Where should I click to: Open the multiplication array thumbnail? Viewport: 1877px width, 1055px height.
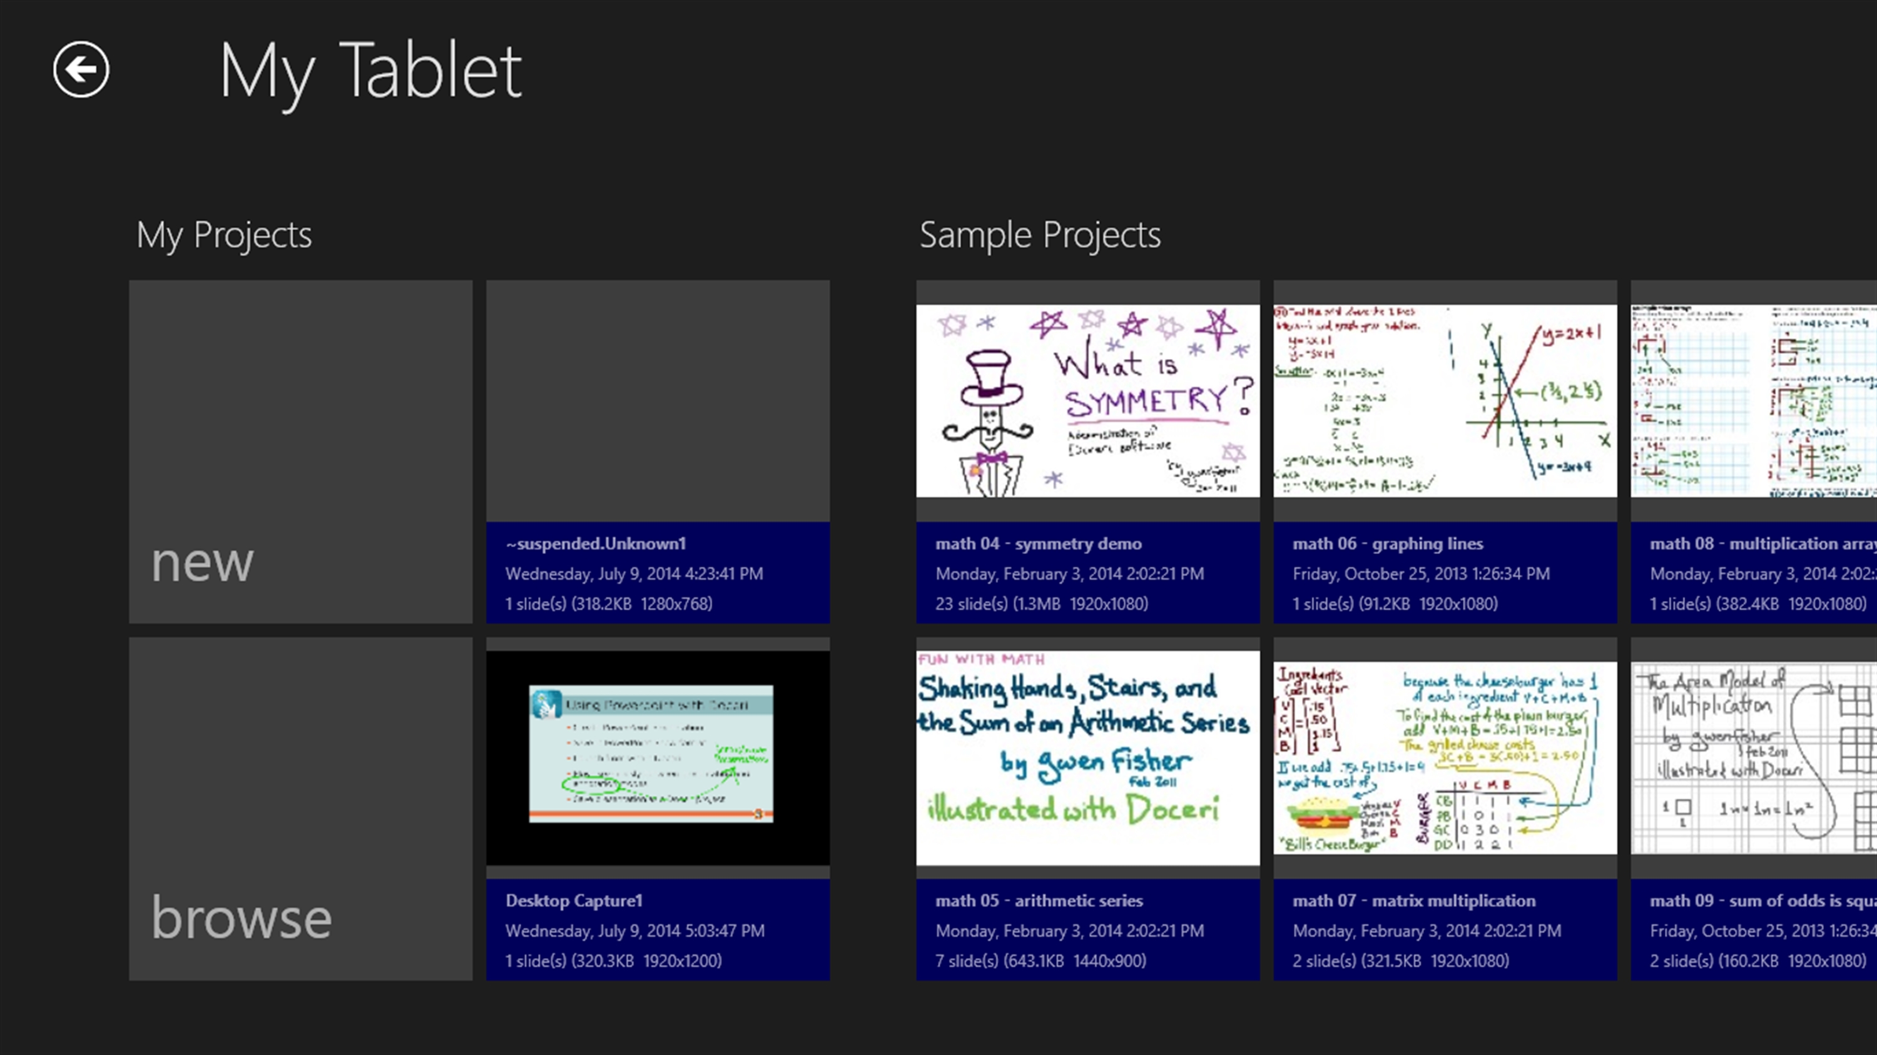coord(1753,401)
